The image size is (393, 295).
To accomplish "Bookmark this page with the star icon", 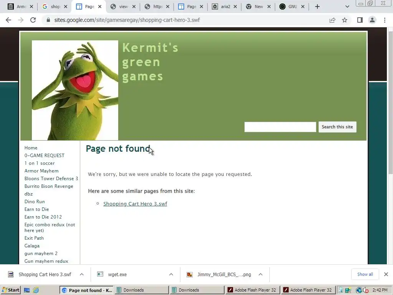I will (345, 20).
